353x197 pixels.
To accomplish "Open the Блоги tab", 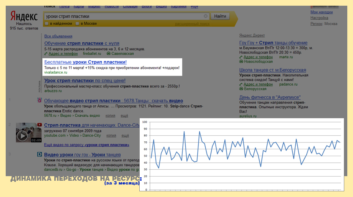I will (147, 6).
